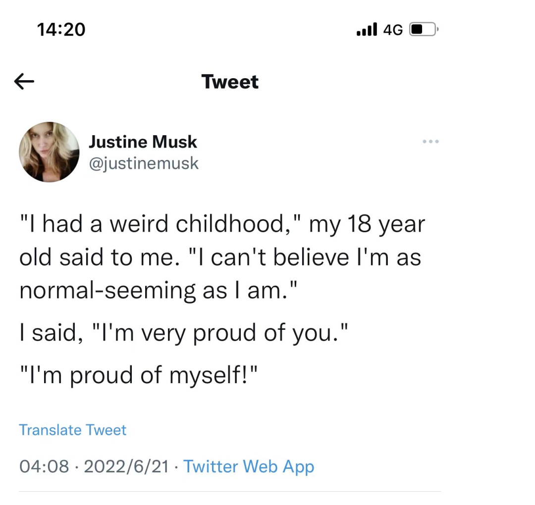Tap the 04:08 tweet timestamp
Viewport: 535px width, 505px height.
coord(44,466)
